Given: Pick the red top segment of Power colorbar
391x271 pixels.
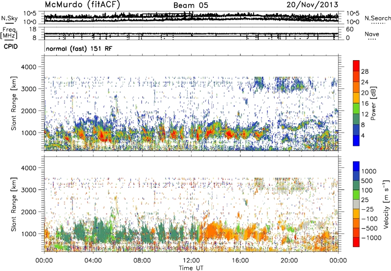Looking at the screenshot, I should pos(356,66).
